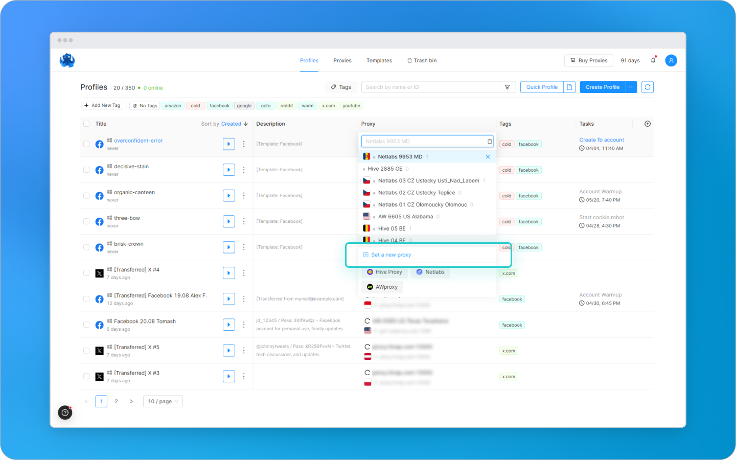Check the organic-canteen profile checkbox
This screenshot has height=460, width=736.
point(86,196)
